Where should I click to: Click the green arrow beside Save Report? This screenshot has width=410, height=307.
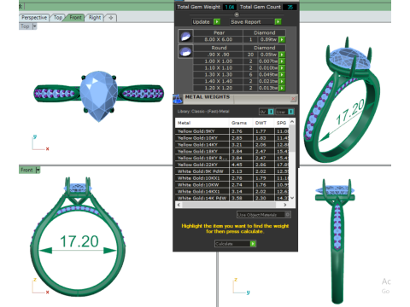point(278,22)
